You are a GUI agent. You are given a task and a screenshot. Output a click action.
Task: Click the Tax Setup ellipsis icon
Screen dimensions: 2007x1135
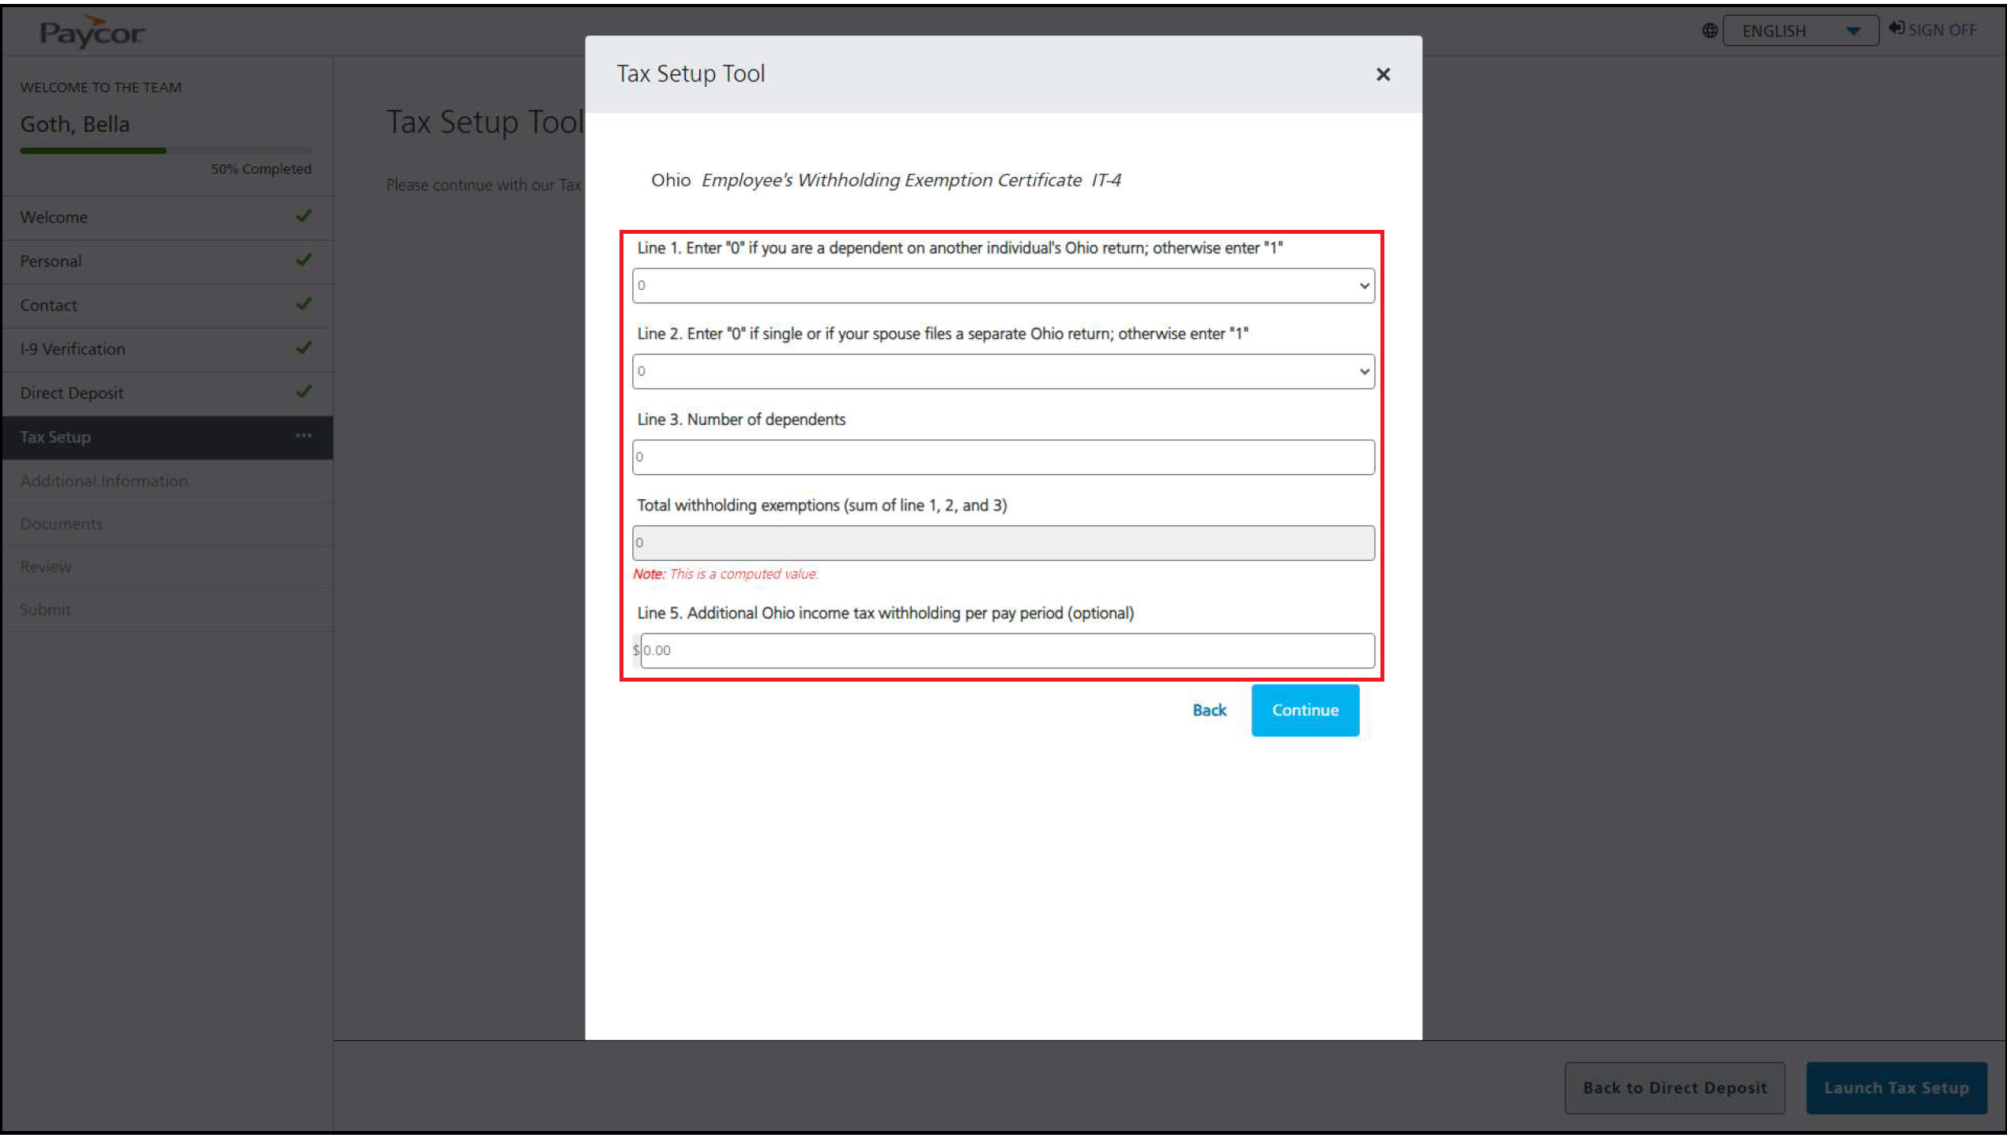[x=303, y=436]
